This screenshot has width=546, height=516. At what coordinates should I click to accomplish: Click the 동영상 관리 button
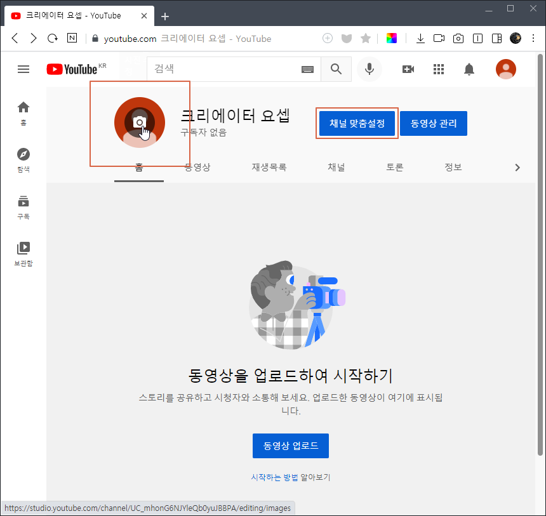(434, 123)
